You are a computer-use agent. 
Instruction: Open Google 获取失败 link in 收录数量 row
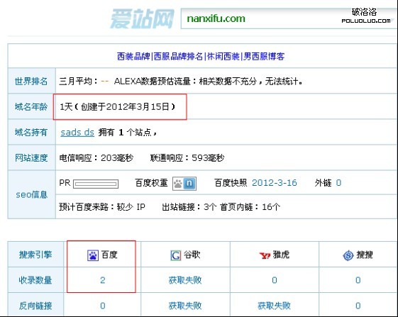(185, 280)
